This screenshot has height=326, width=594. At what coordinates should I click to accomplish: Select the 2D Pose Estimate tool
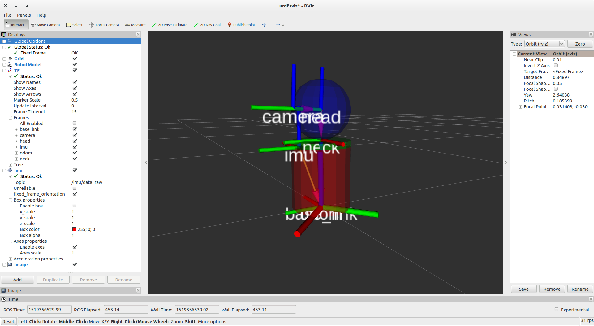point(170,25)
